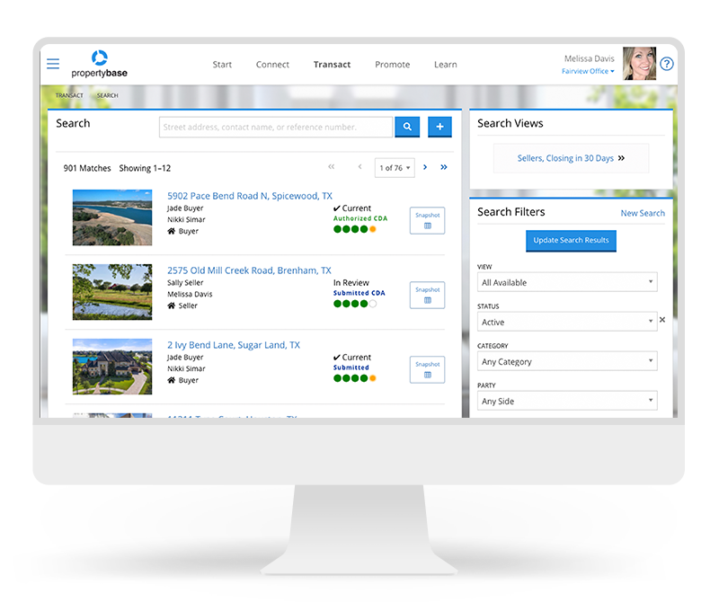Viewport: 719px width, 602px height.
Task: Click the Snapshot icon for 5902 Pace Bend Road
Action: (426, 220)
